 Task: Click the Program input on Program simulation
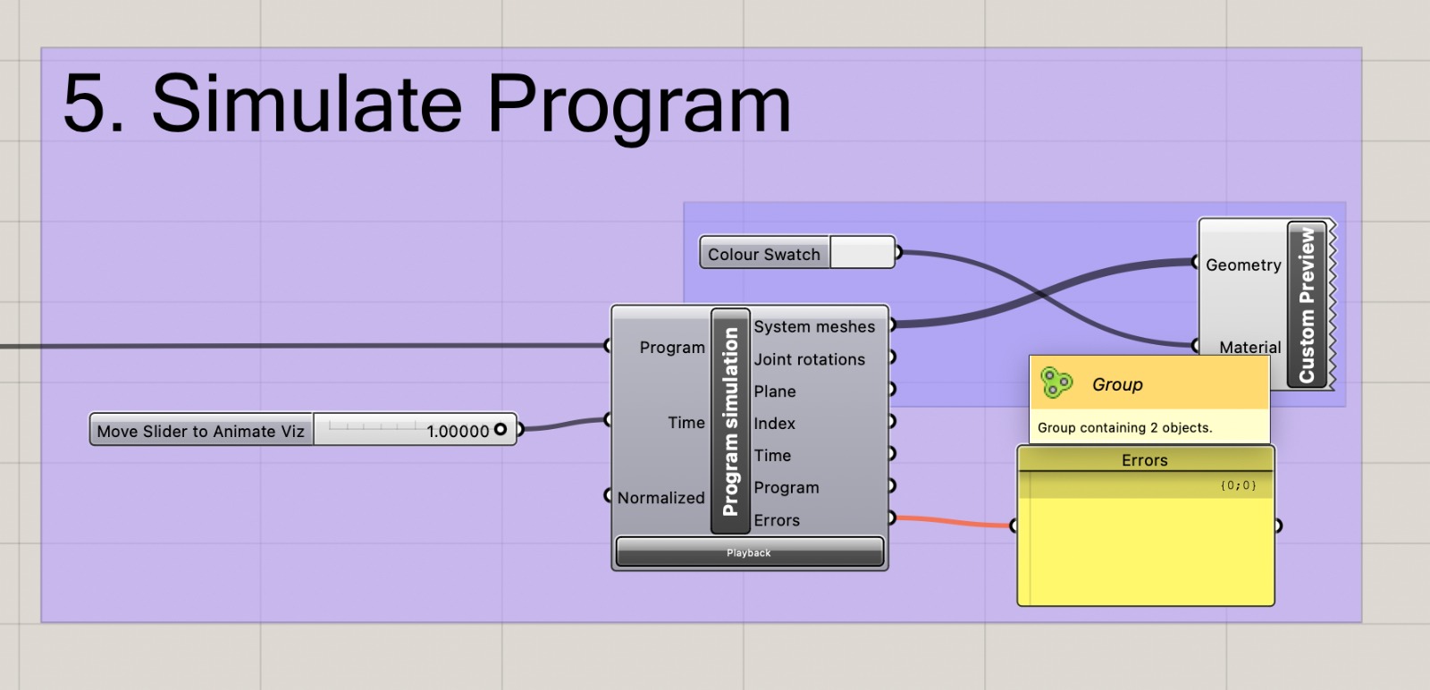(671, 347)
